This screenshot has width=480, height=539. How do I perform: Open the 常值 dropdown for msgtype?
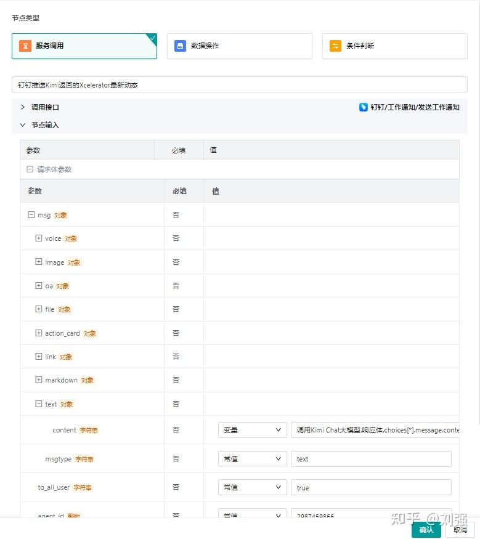[x=252, y=458]
